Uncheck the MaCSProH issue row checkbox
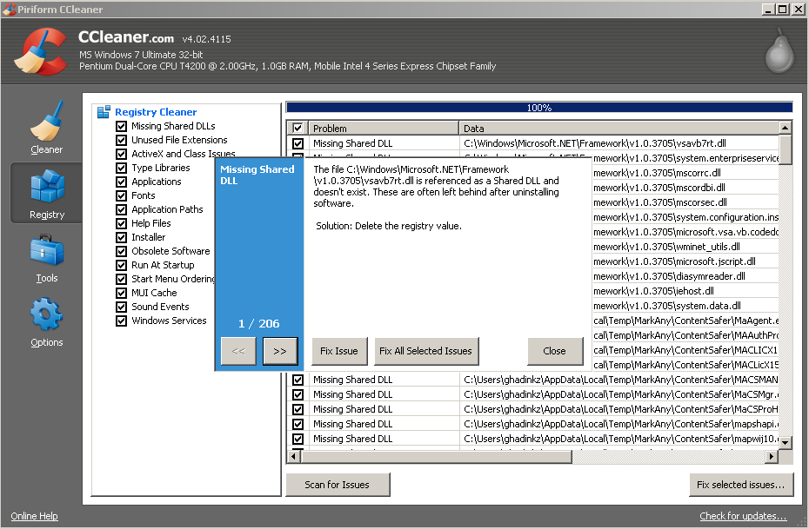The image size is (809, 529). coord(298,409)
